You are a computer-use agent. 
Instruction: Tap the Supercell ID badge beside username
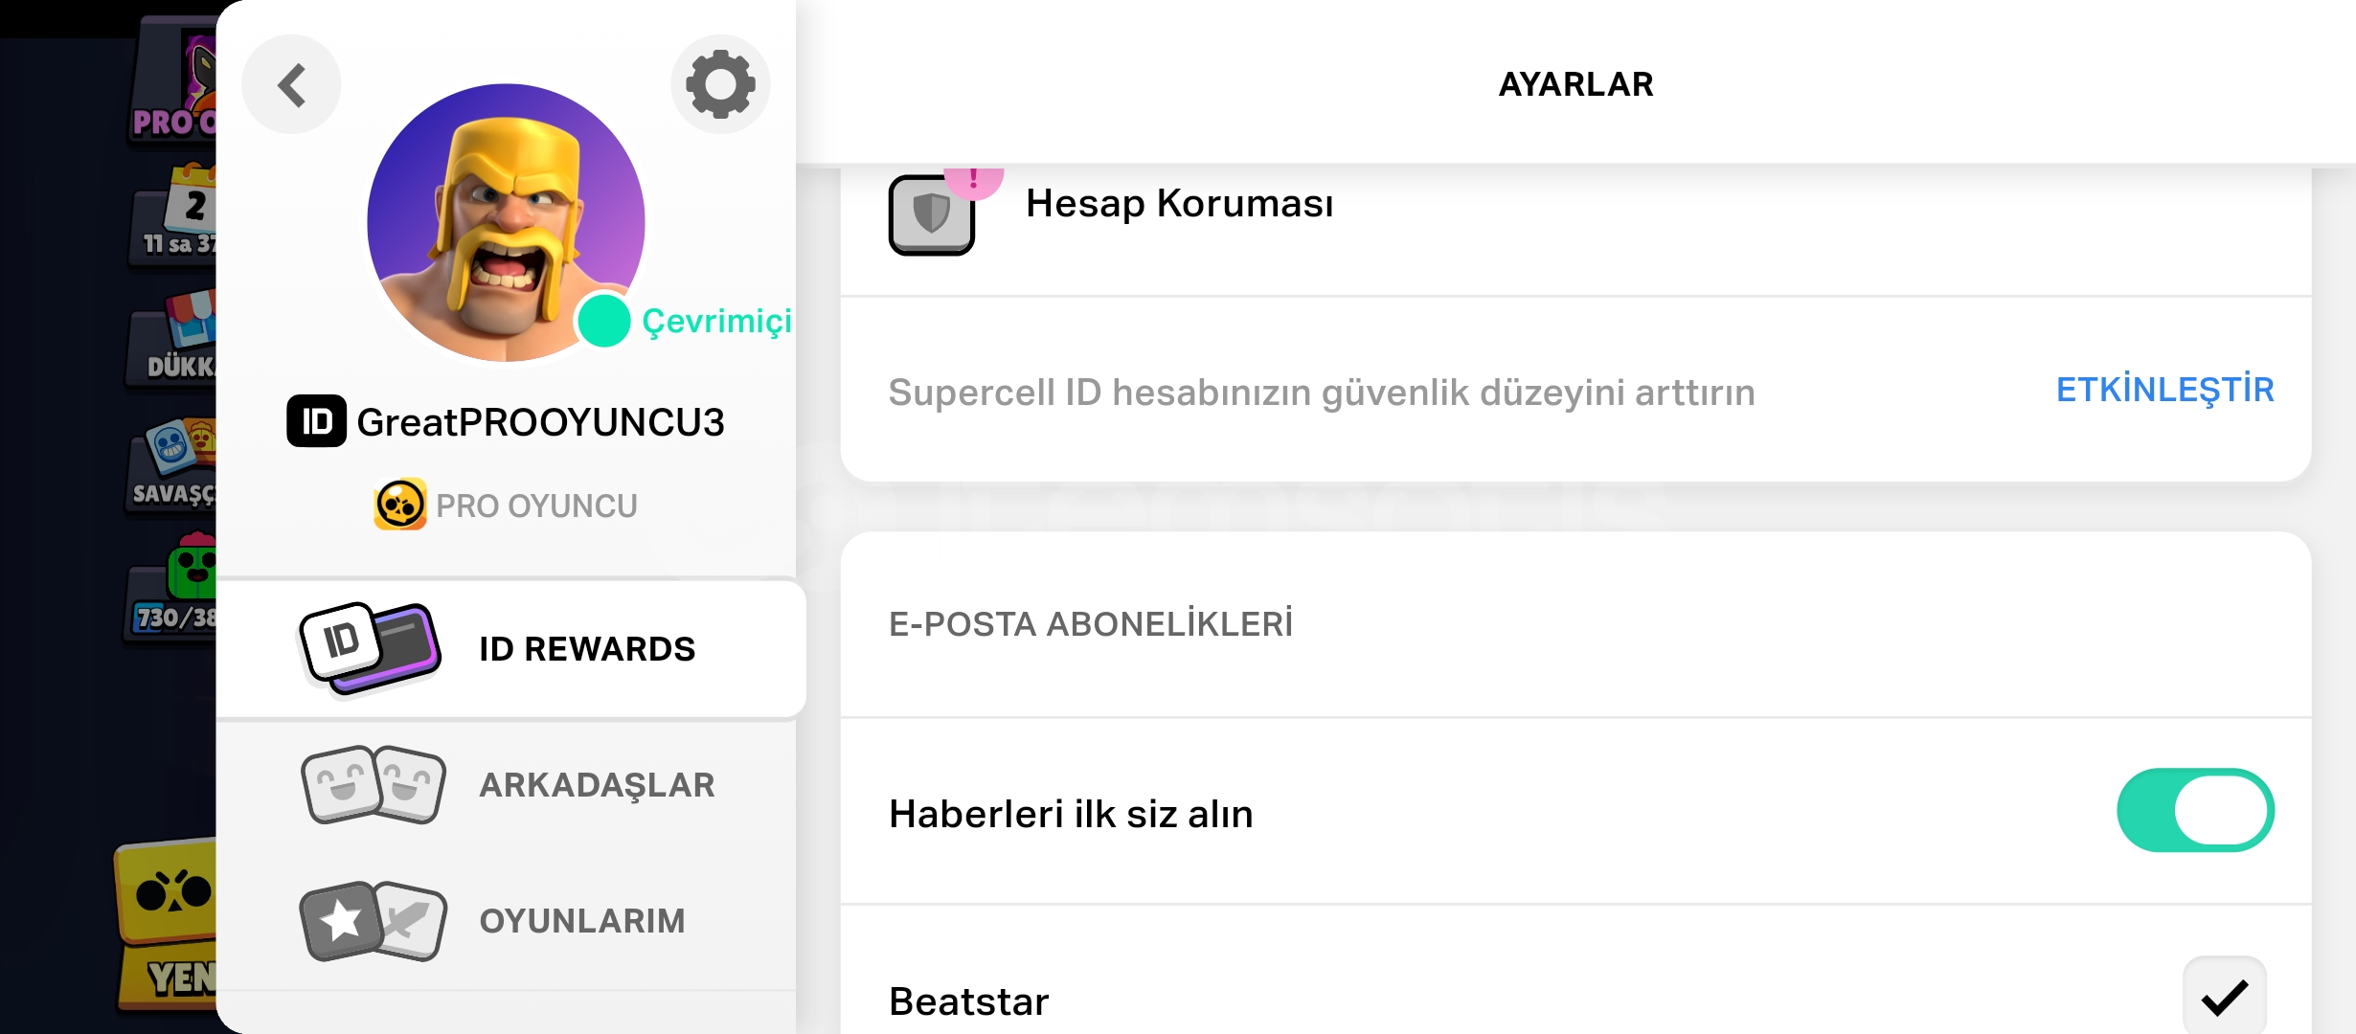316,421
